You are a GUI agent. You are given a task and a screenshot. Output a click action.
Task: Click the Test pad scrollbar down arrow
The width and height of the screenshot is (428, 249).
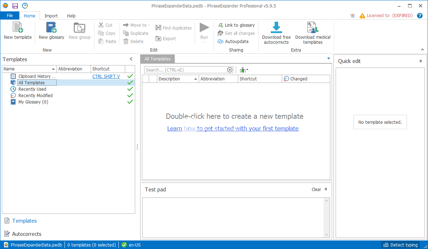pos(327,235)
